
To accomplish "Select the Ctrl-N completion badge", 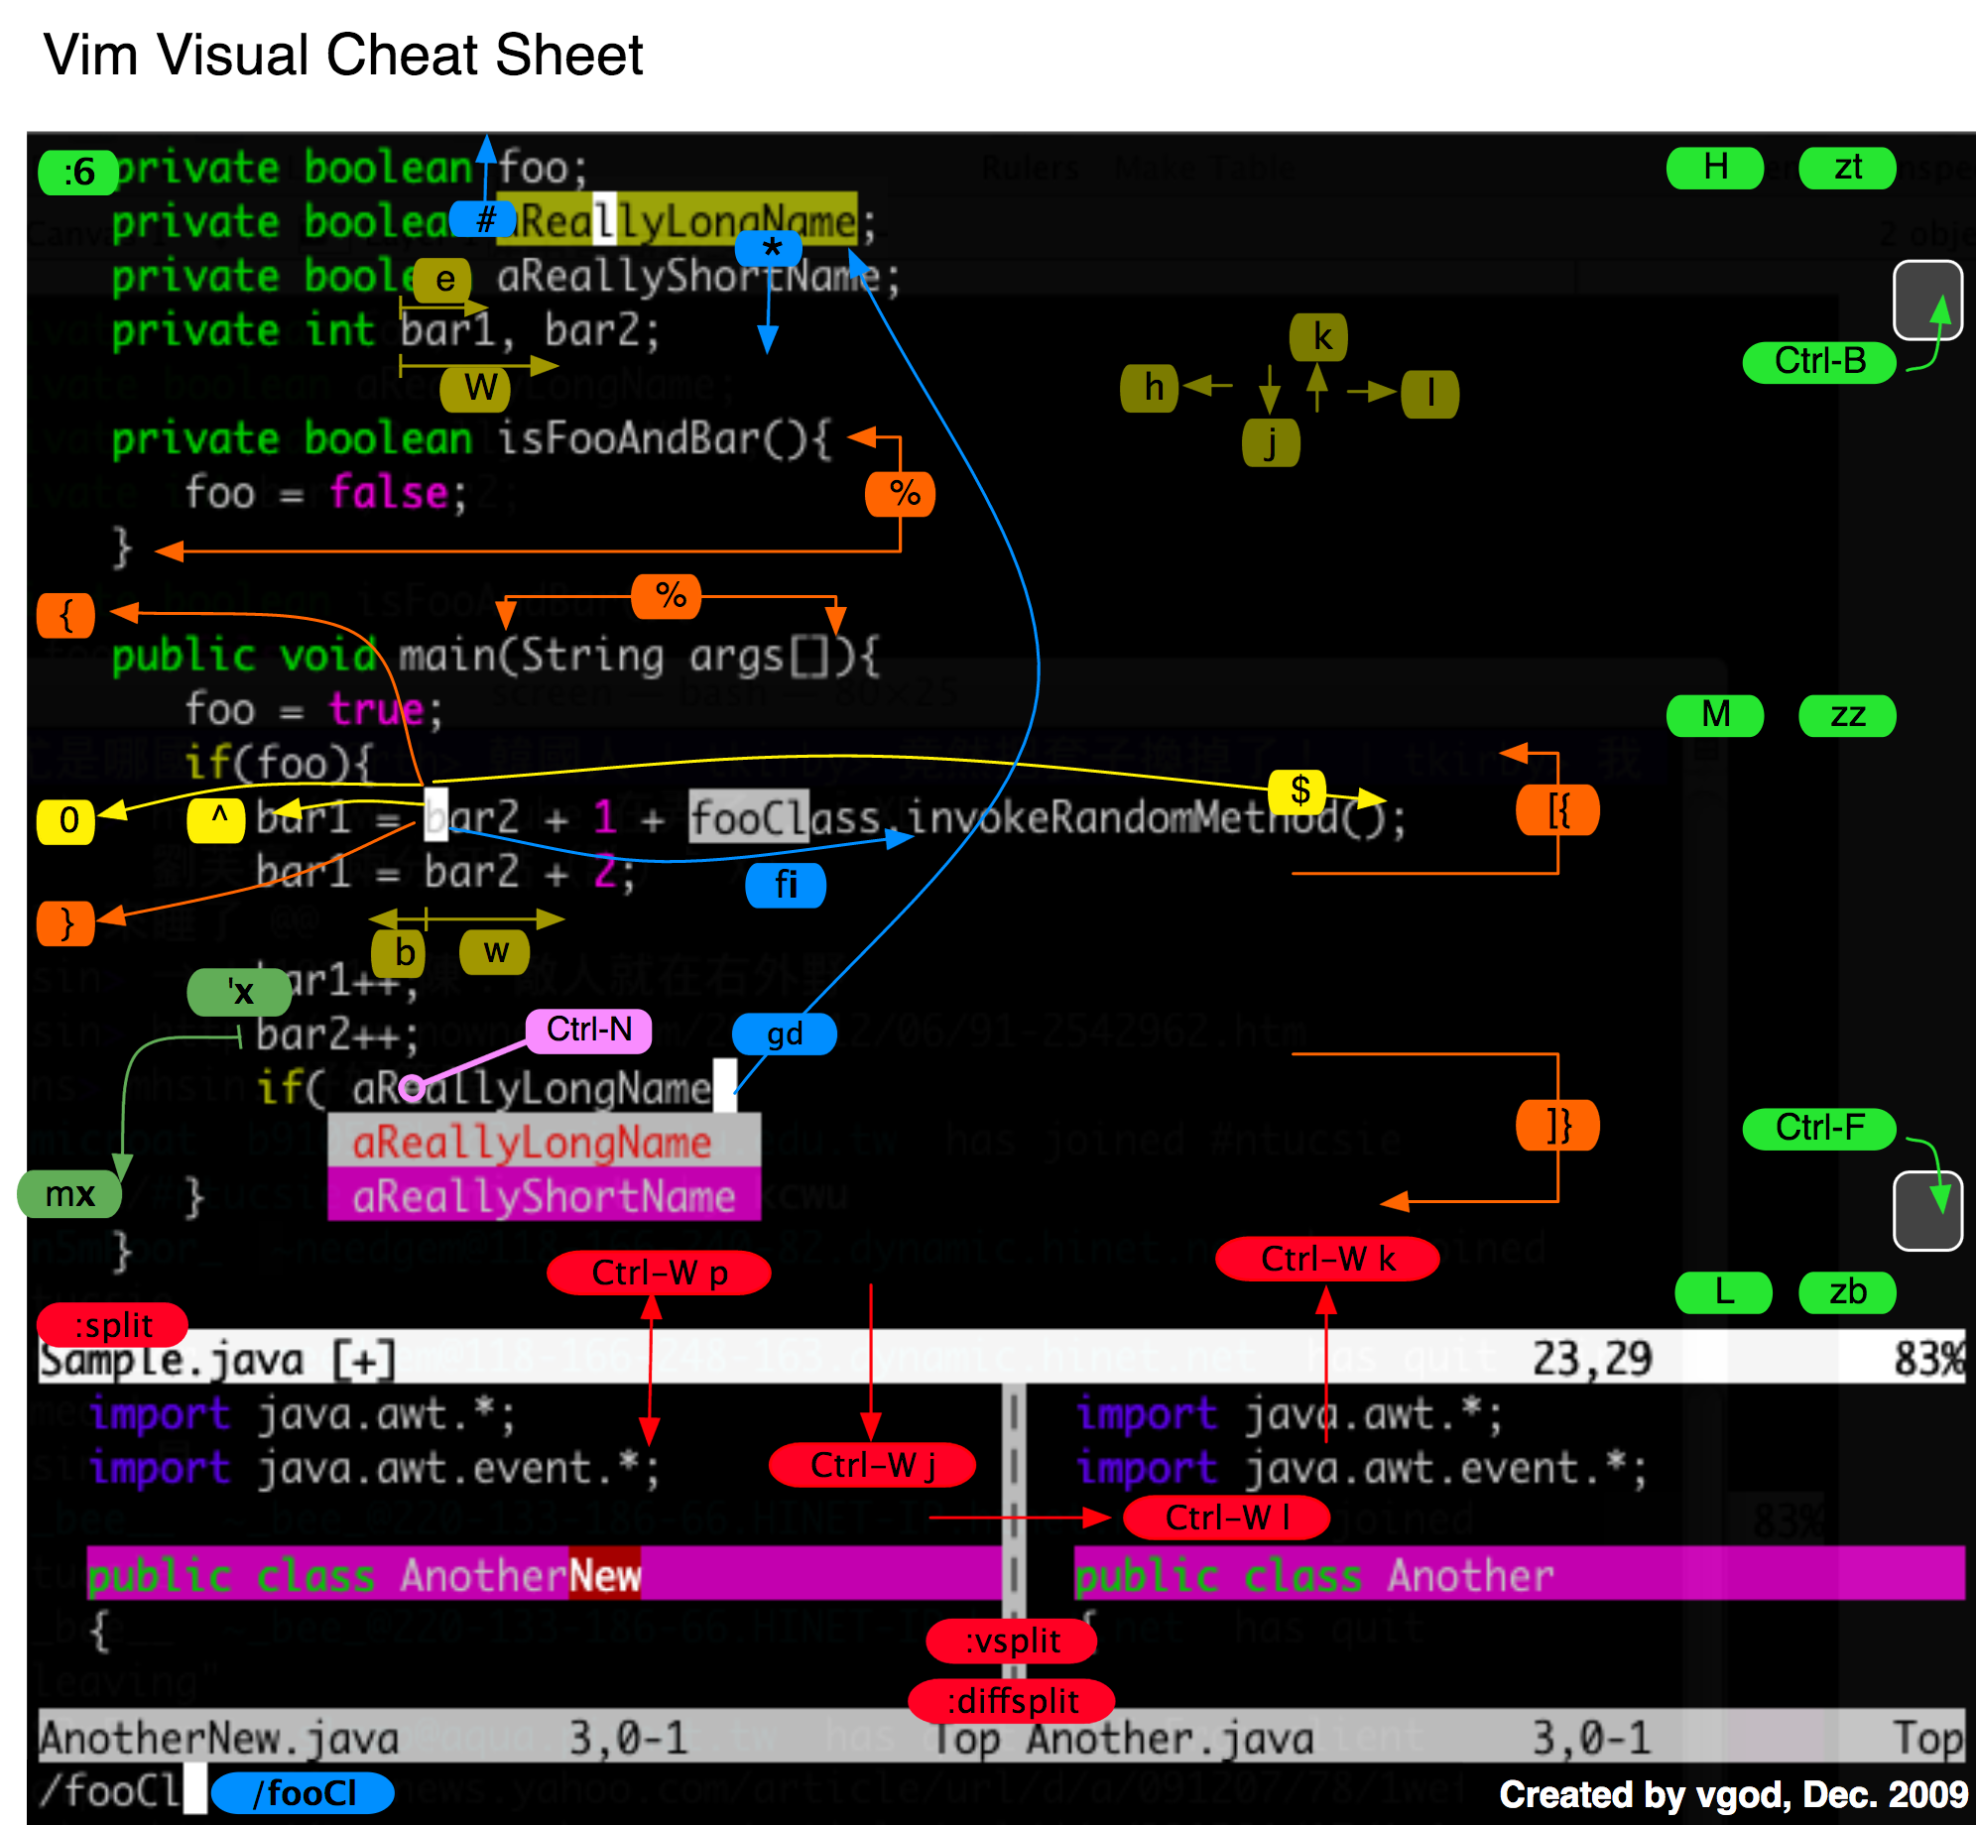I will pos(590,1030).
